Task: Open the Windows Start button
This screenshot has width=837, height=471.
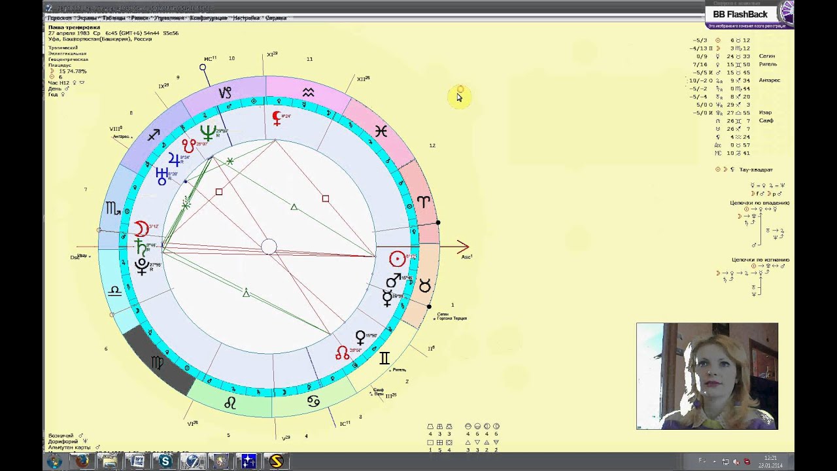Action: tap(54, 462)
